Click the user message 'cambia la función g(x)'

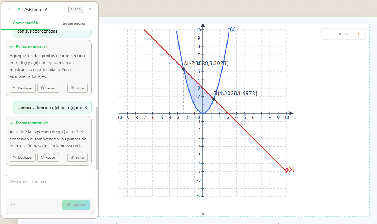pyautogui.click(x=52, y=108)
